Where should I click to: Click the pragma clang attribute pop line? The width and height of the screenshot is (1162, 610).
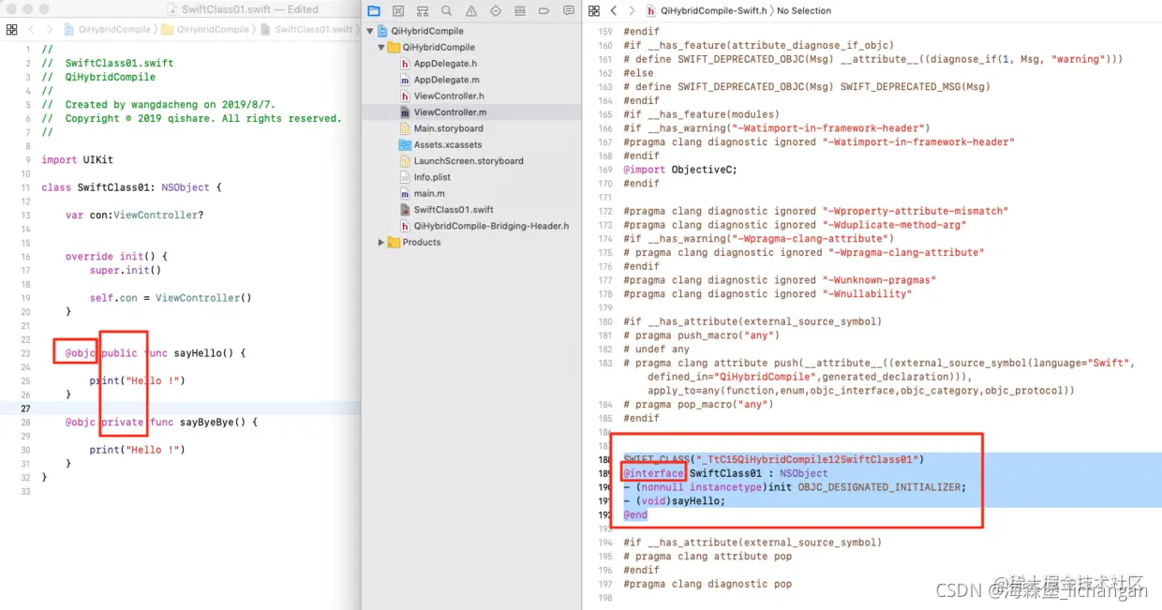point(708,557)
